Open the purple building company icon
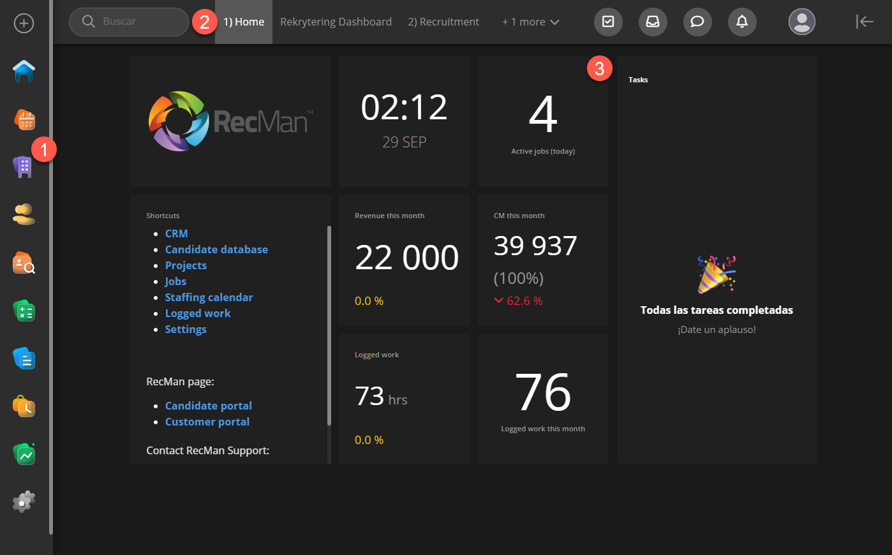 (22, 167)
